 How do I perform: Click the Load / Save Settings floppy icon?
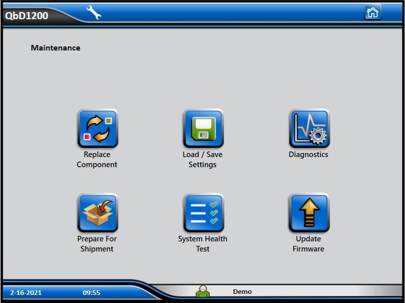pos(203,129)
